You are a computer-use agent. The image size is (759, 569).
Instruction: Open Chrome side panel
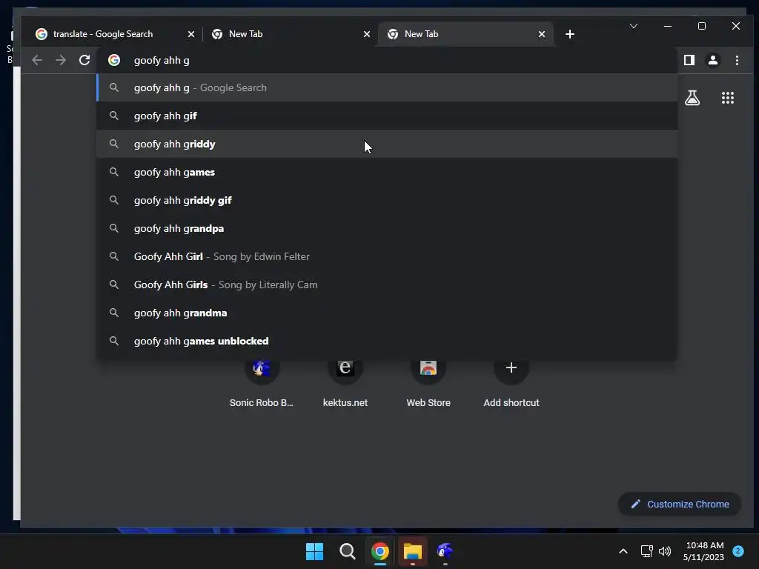[x=689, y=60]
